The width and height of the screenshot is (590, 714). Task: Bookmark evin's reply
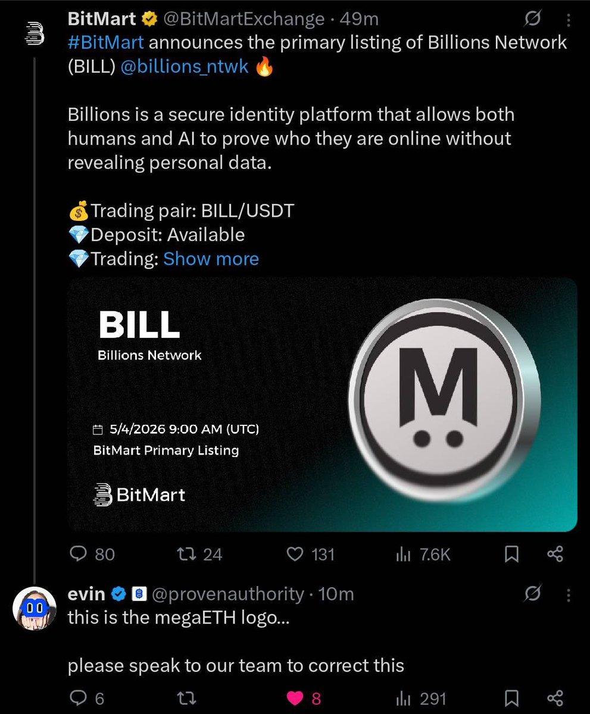511,698
